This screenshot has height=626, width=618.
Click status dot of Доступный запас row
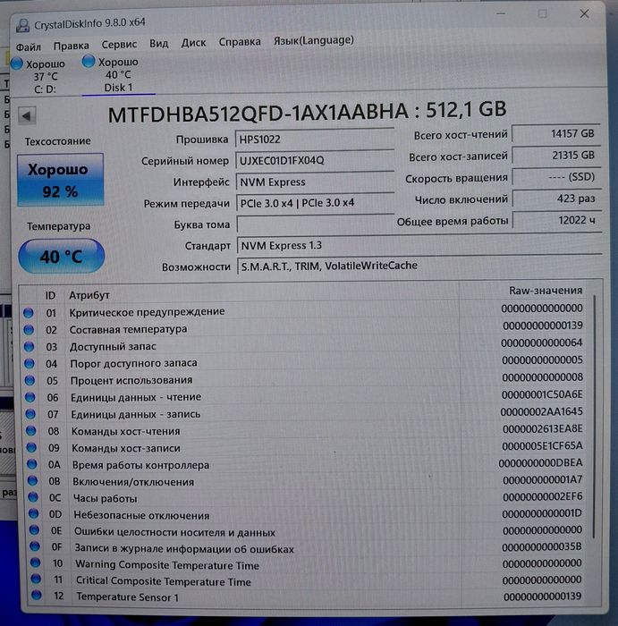click(29, 347)
